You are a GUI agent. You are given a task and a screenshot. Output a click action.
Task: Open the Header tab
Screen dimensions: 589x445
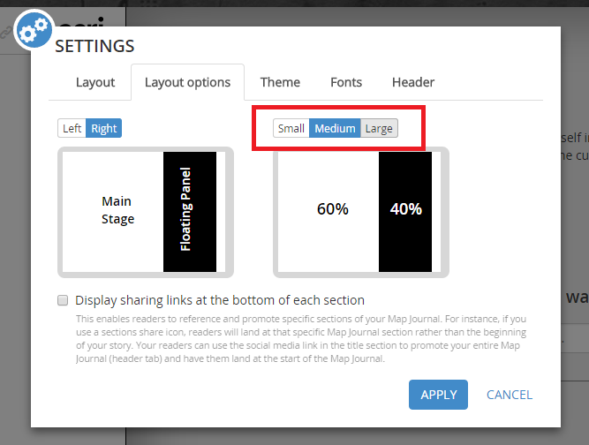point(413,82)
